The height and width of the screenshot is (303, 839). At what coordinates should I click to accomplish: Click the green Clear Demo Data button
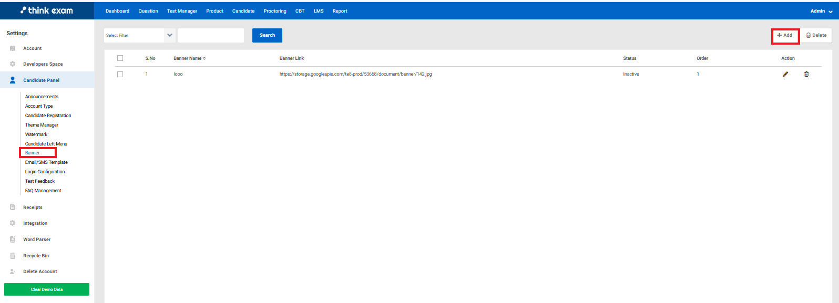(47, 289)
